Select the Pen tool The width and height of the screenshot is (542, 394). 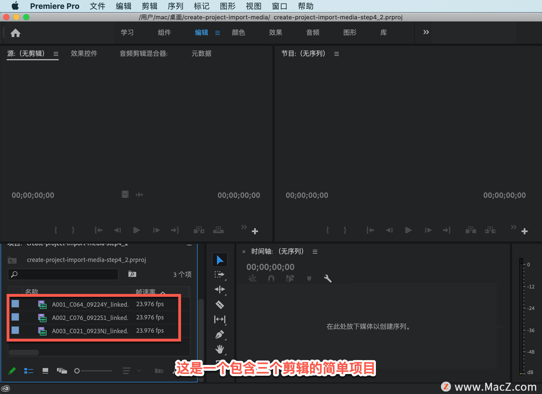point(220,335)
